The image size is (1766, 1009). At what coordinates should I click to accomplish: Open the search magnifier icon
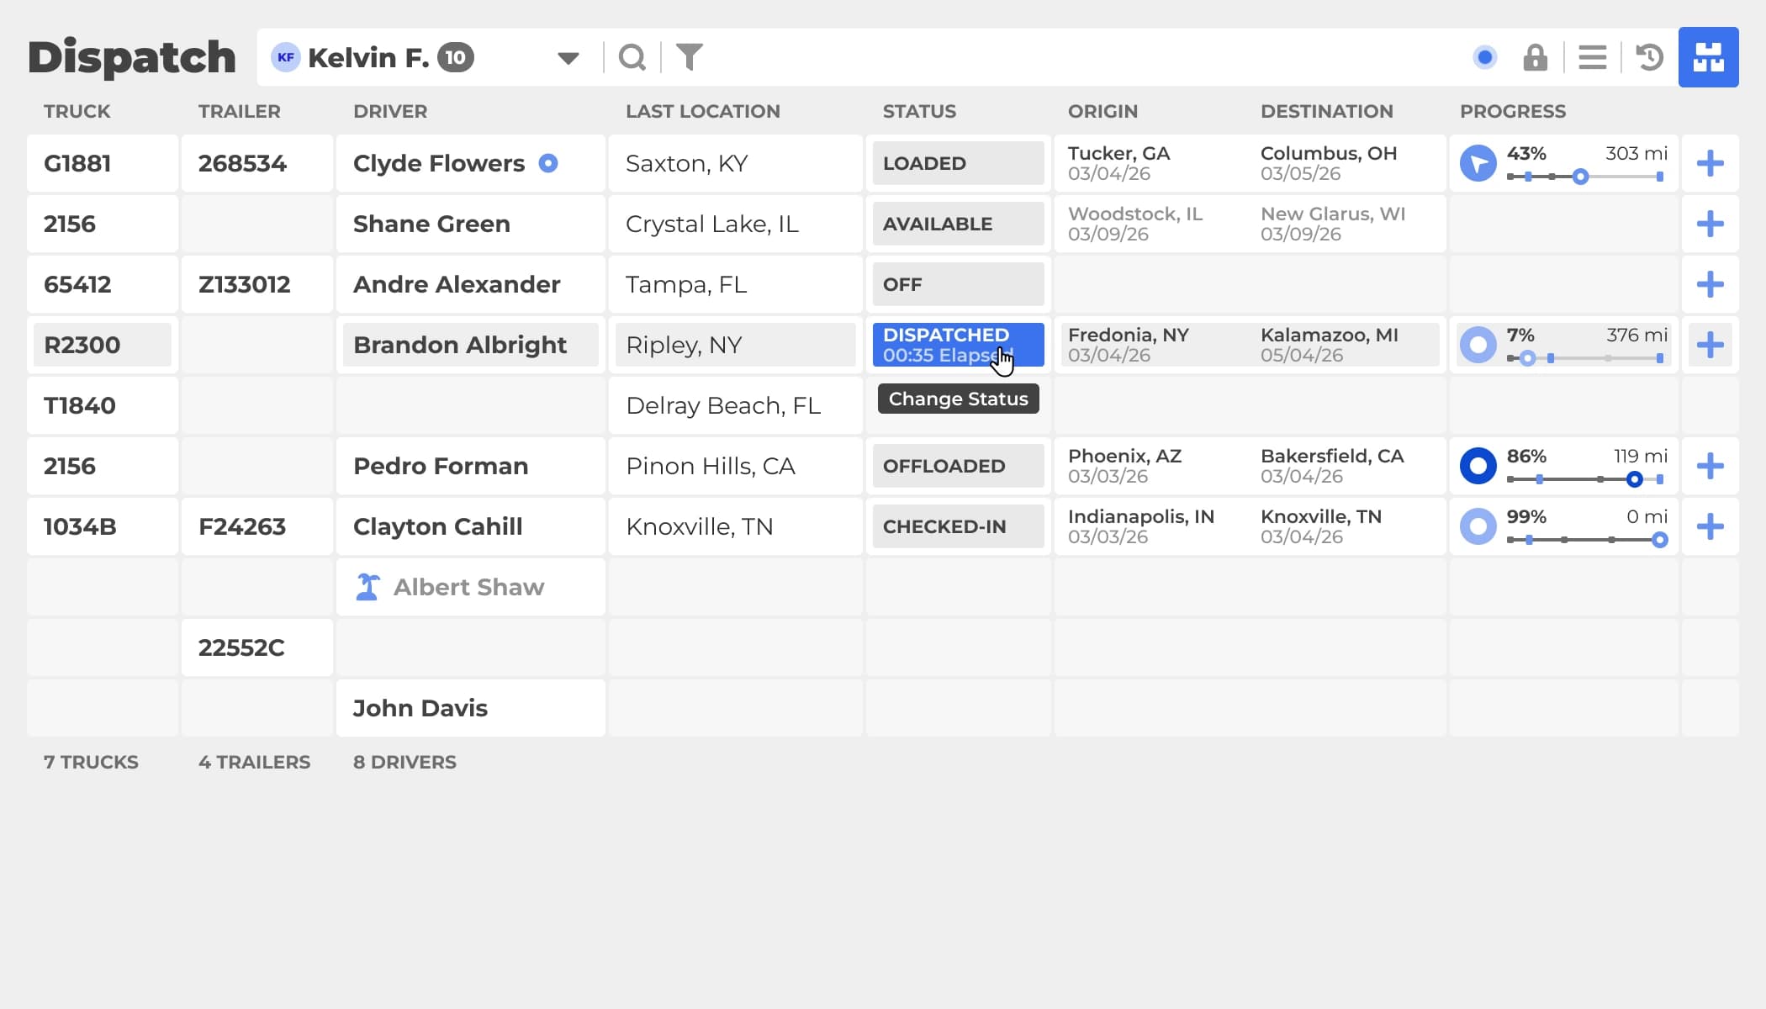[632, 57]
